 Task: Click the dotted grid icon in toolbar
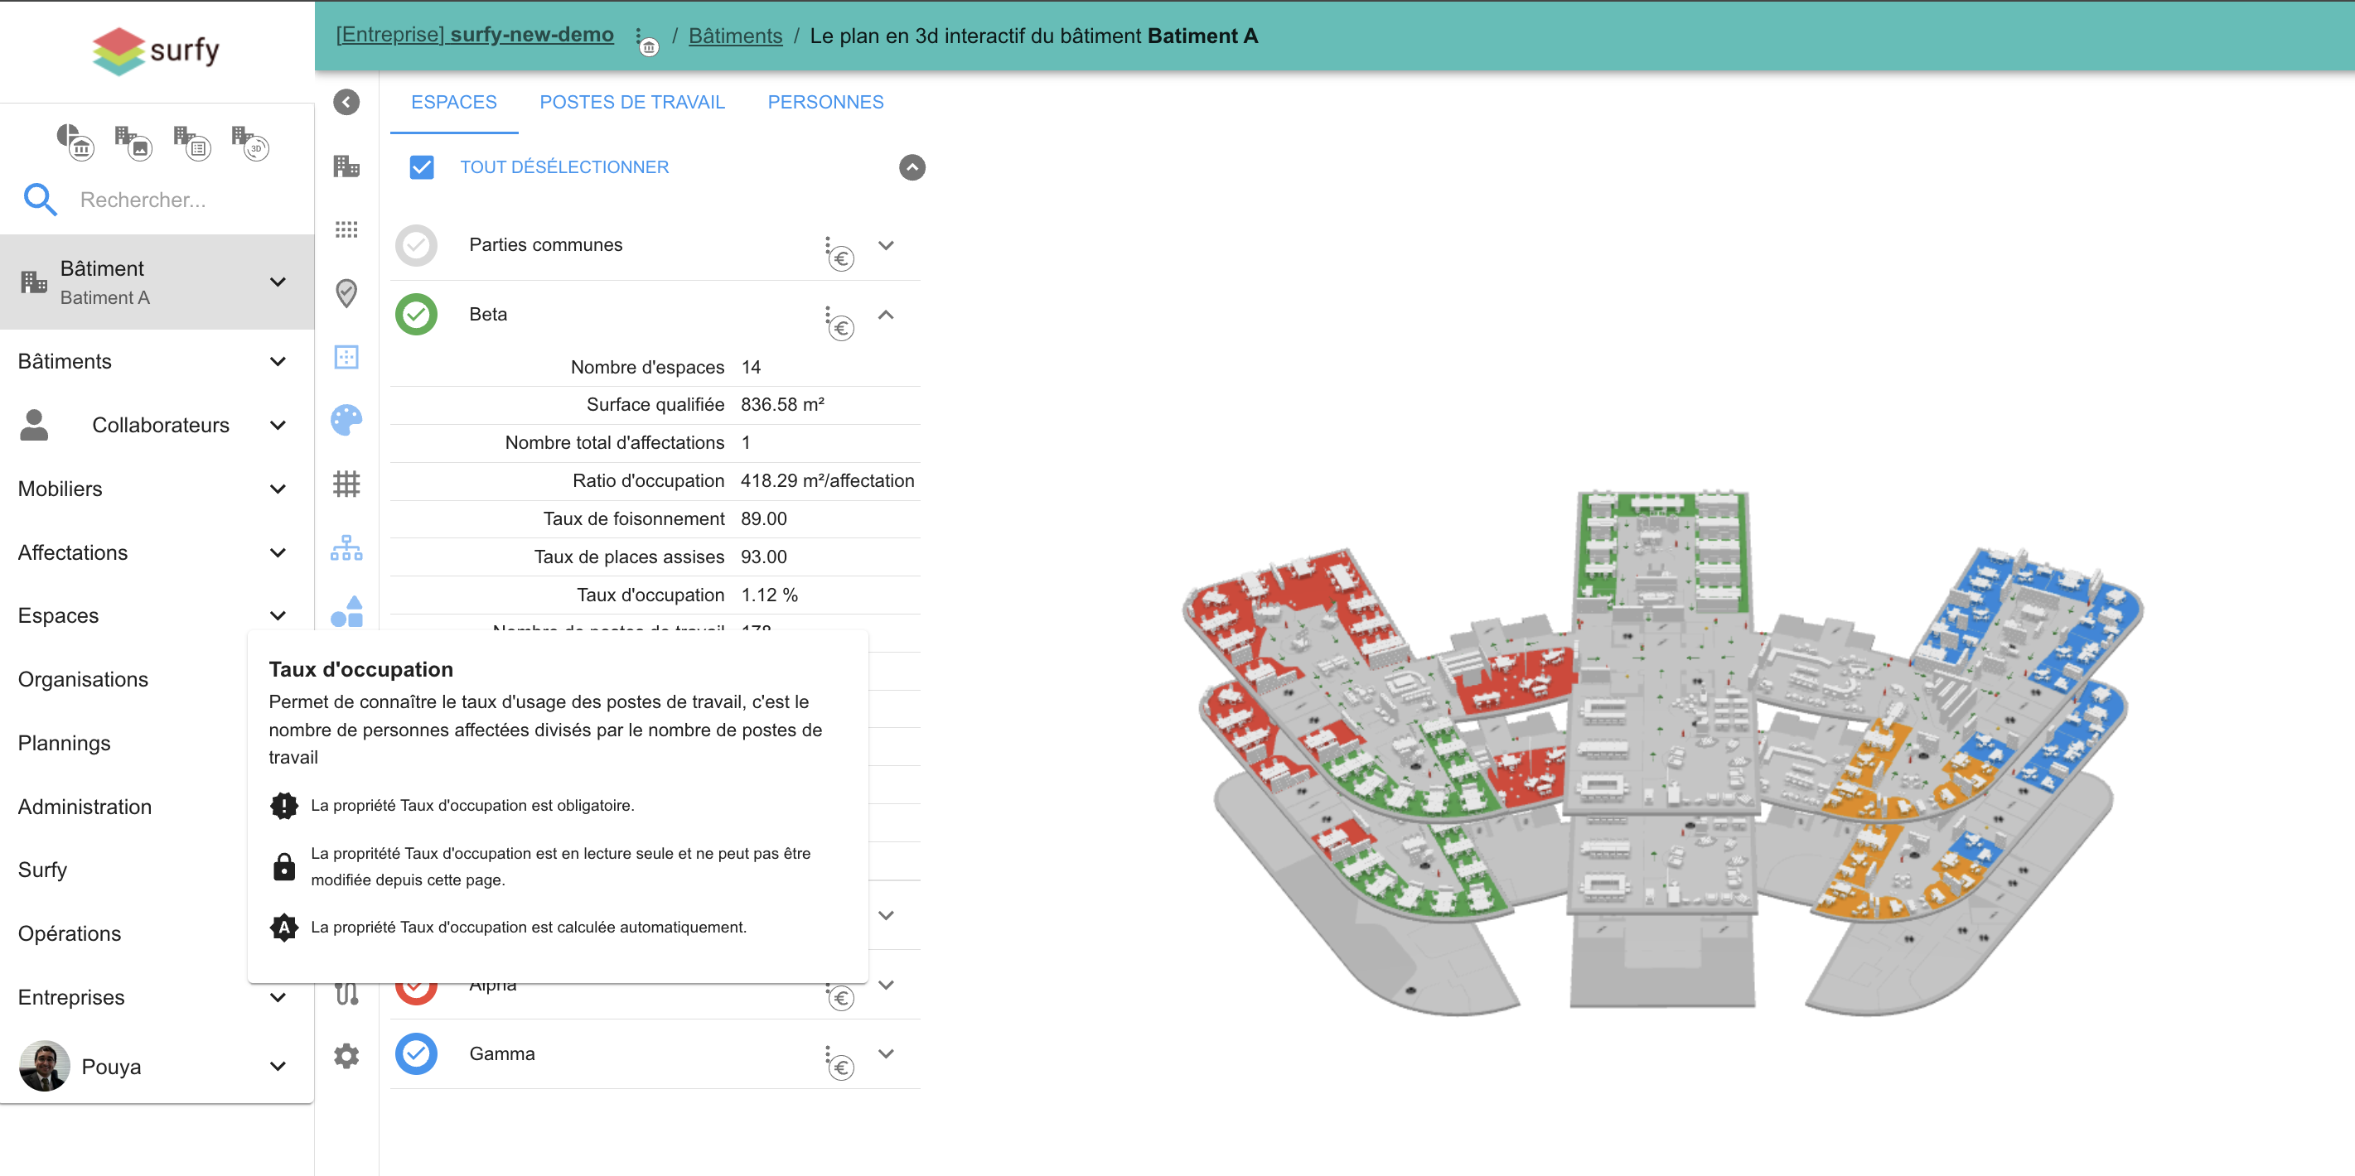click(346, 229)
